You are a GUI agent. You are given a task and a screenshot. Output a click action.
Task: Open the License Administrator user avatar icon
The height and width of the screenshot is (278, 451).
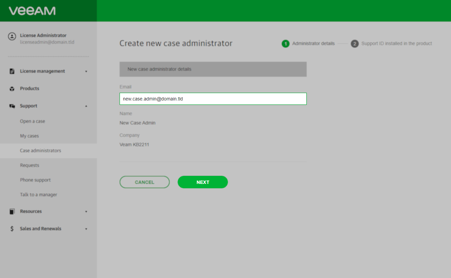tap(12, 36)
